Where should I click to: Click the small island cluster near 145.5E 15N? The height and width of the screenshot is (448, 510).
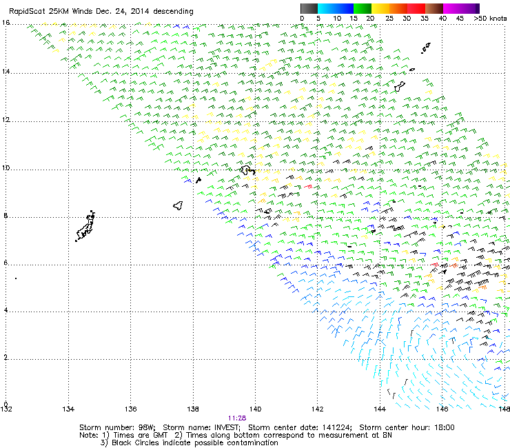pos(426,48)
